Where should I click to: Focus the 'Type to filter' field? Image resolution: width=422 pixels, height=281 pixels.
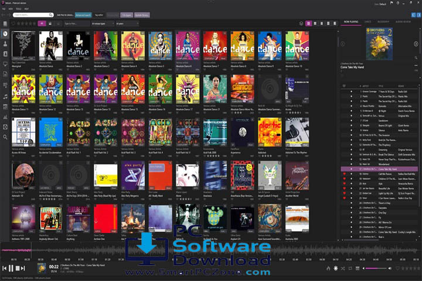tap(76, 23)
